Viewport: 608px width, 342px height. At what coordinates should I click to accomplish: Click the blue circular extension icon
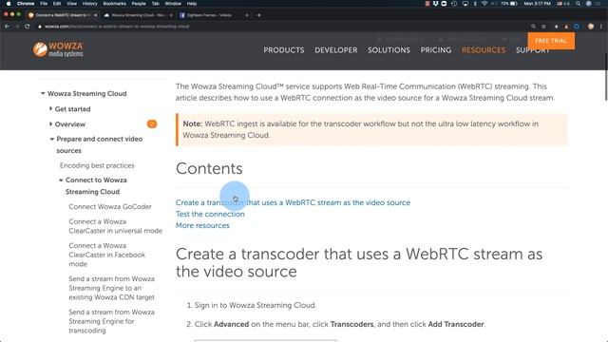[x=577, y=27]
